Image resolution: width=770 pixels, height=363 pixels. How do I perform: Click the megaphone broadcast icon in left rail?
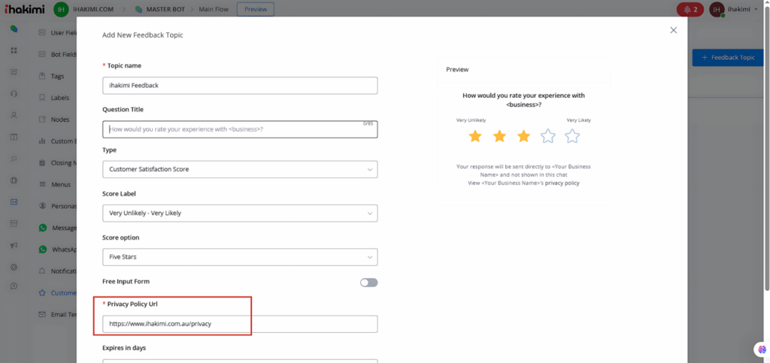(14, 245)
